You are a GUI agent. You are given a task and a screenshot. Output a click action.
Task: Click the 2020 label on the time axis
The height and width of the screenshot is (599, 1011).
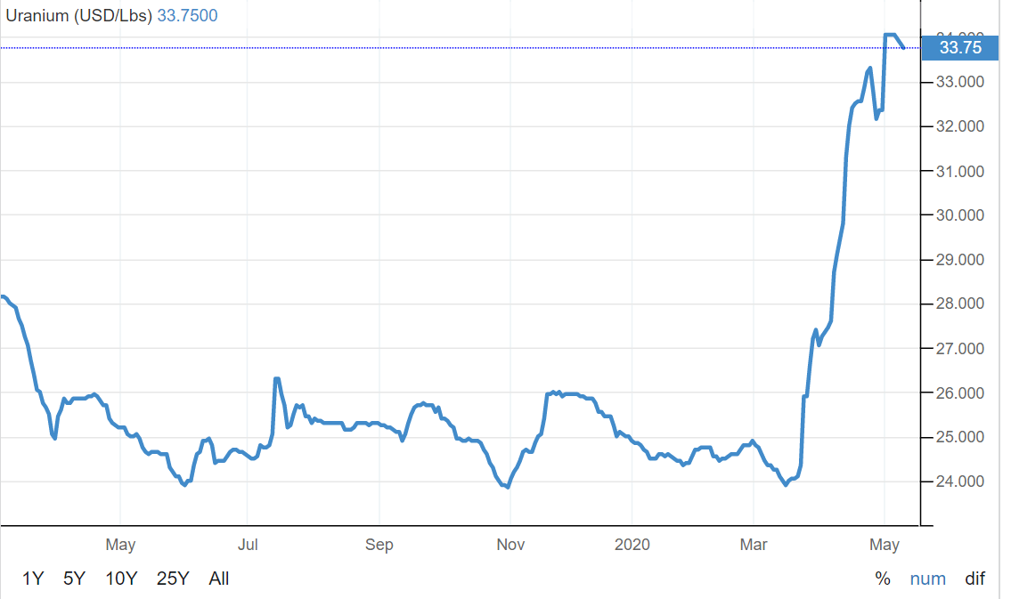pyautogui.click(x=632, y=544)
